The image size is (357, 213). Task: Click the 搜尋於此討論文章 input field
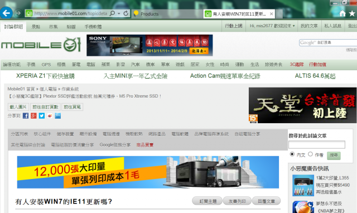pos(317,144)
